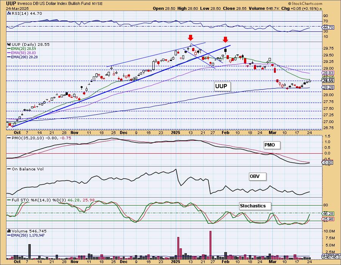Click the 10.0M volume axis value

(x=329, y=231)
